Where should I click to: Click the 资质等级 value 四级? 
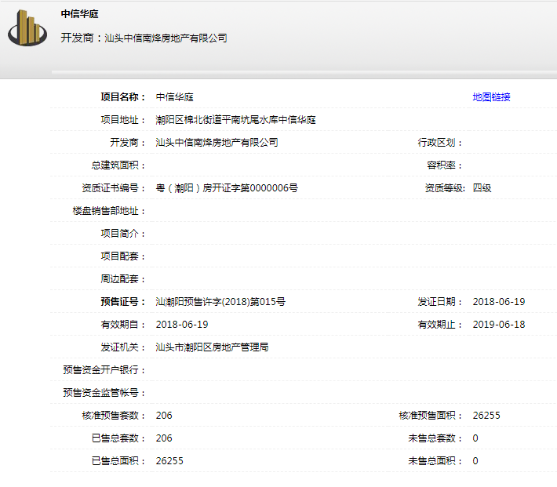(x=482, y=188)
